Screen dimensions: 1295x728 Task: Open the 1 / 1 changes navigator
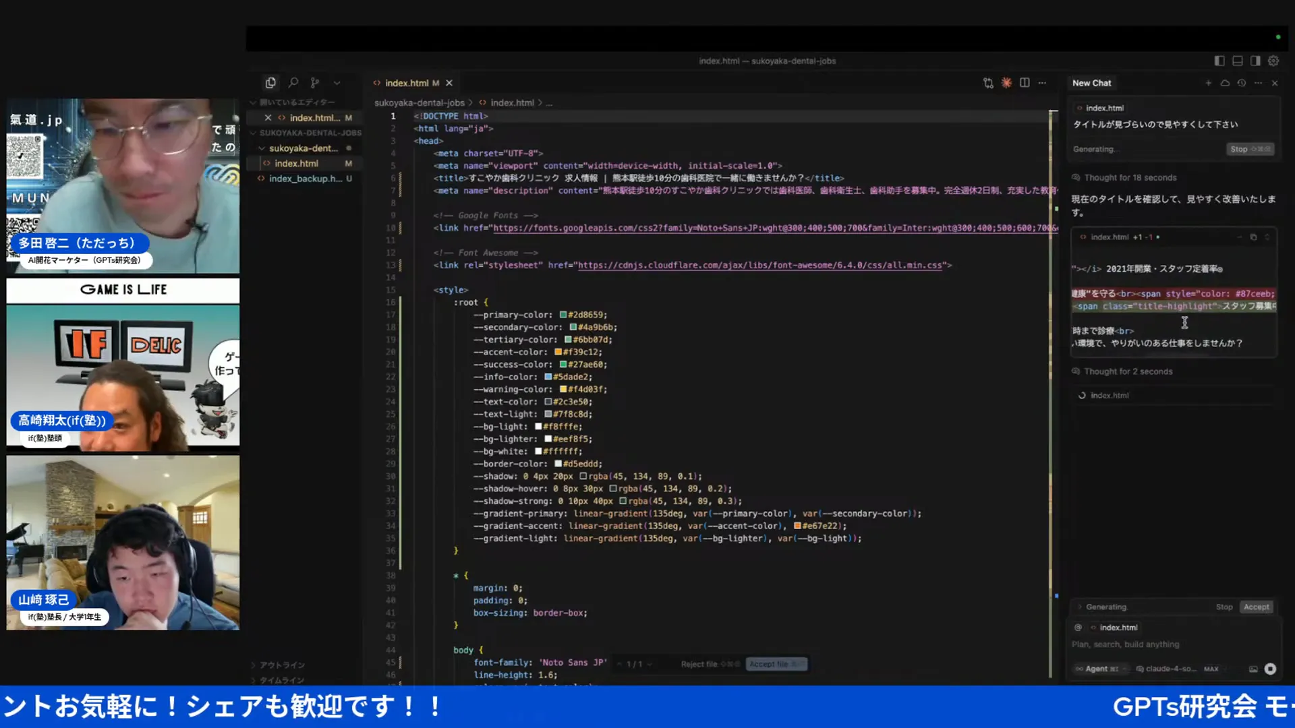point(635,665)
